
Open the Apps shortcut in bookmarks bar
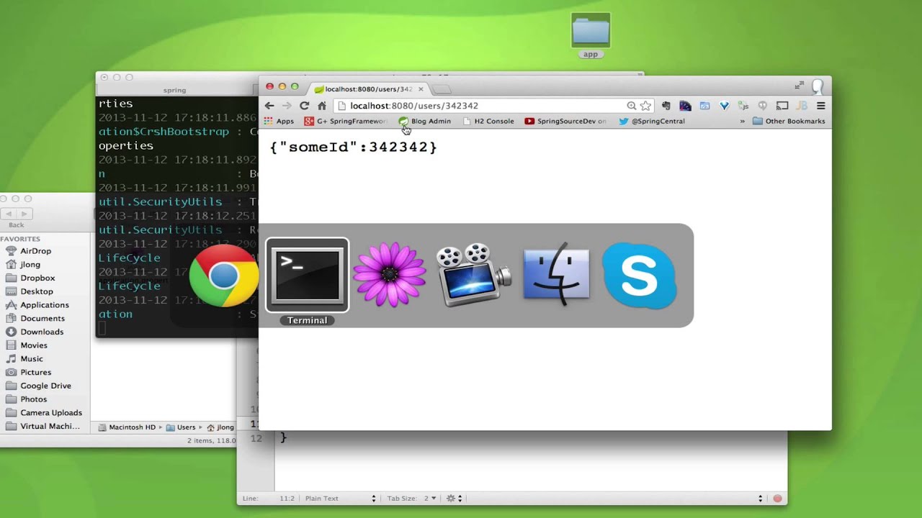click(279, 121)
